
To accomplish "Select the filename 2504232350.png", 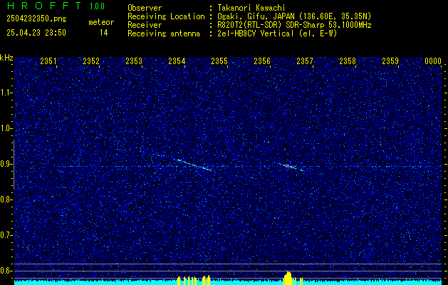I will coord(36,19).
